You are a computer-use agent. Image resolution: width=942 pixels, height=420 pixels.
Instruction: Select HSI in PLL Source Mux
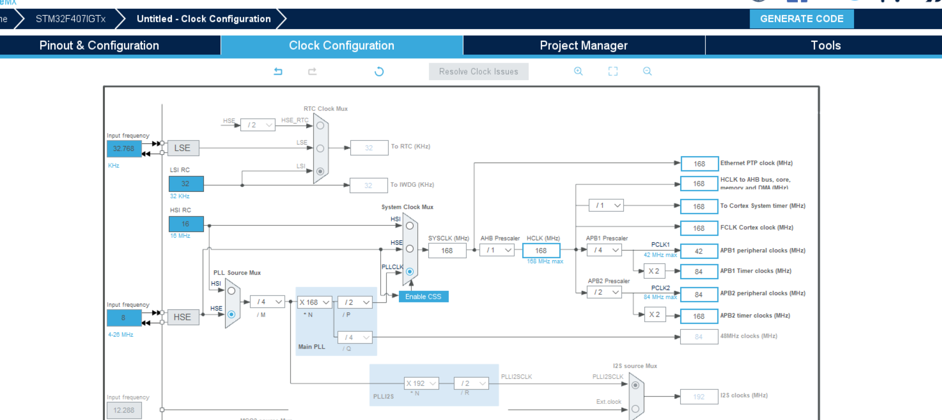tap(232, 291)
